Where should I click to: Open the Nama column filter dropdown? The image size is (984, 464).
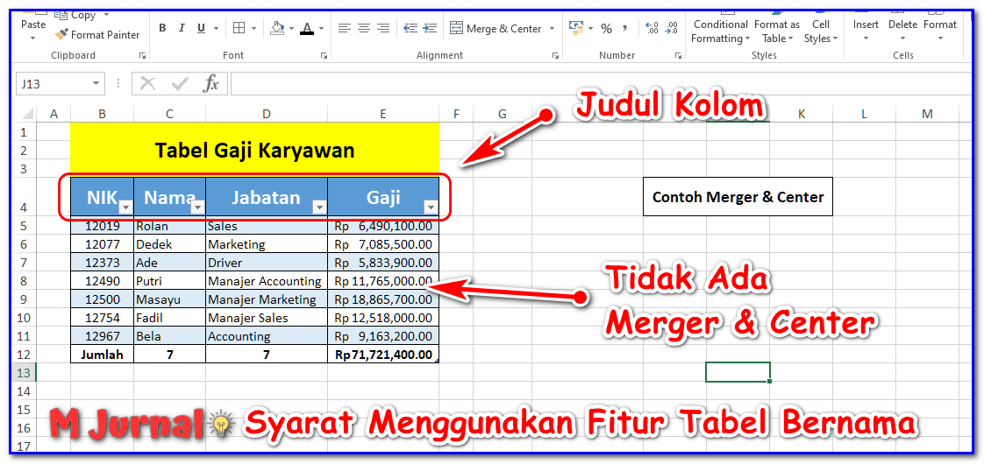(197, 207)
